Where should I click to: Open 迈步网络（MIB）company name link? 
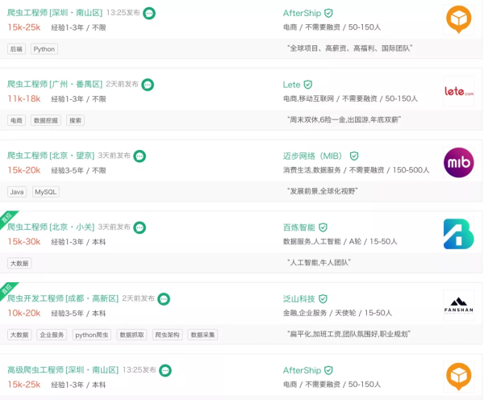coord(313,156)
